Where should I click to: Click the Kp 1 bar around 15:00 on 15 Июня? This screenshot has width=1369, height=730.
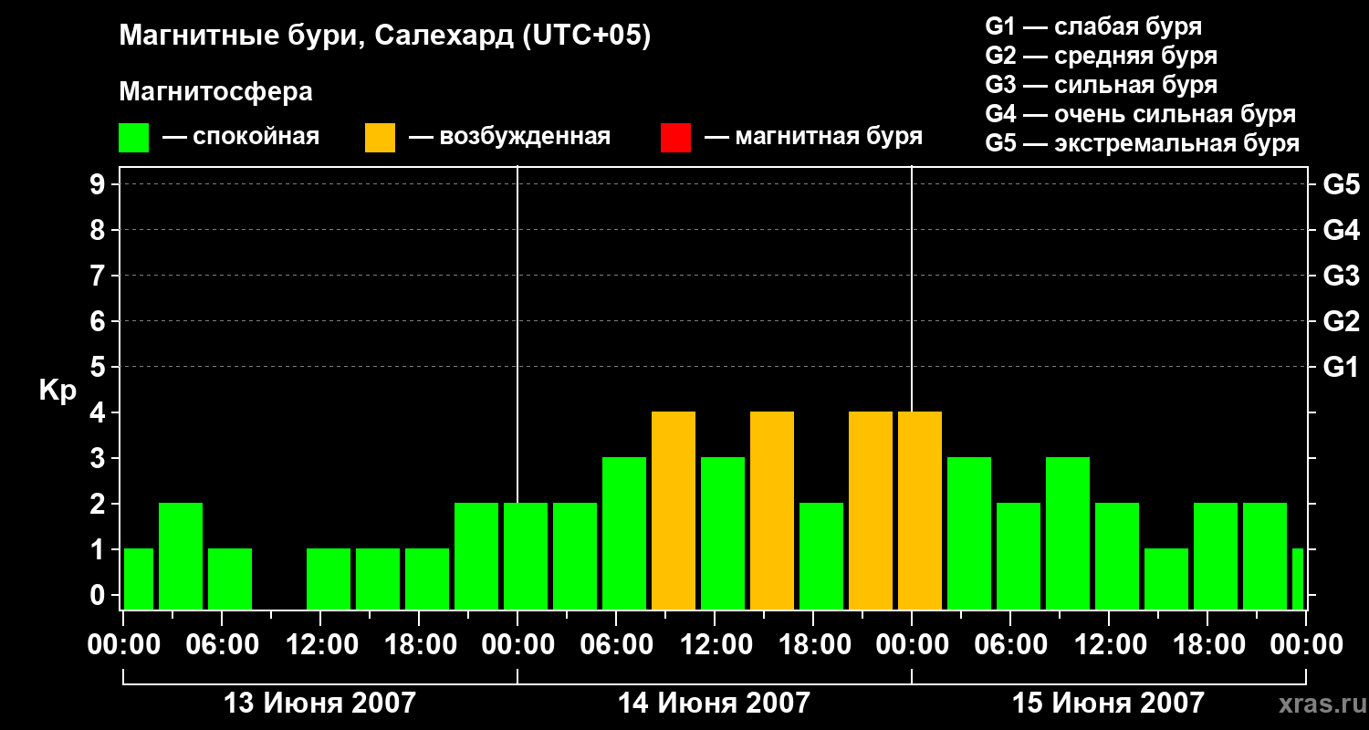click(1166, 579)
